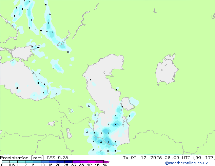Pick the 15–20 mm legend swatch

point(53,162)
